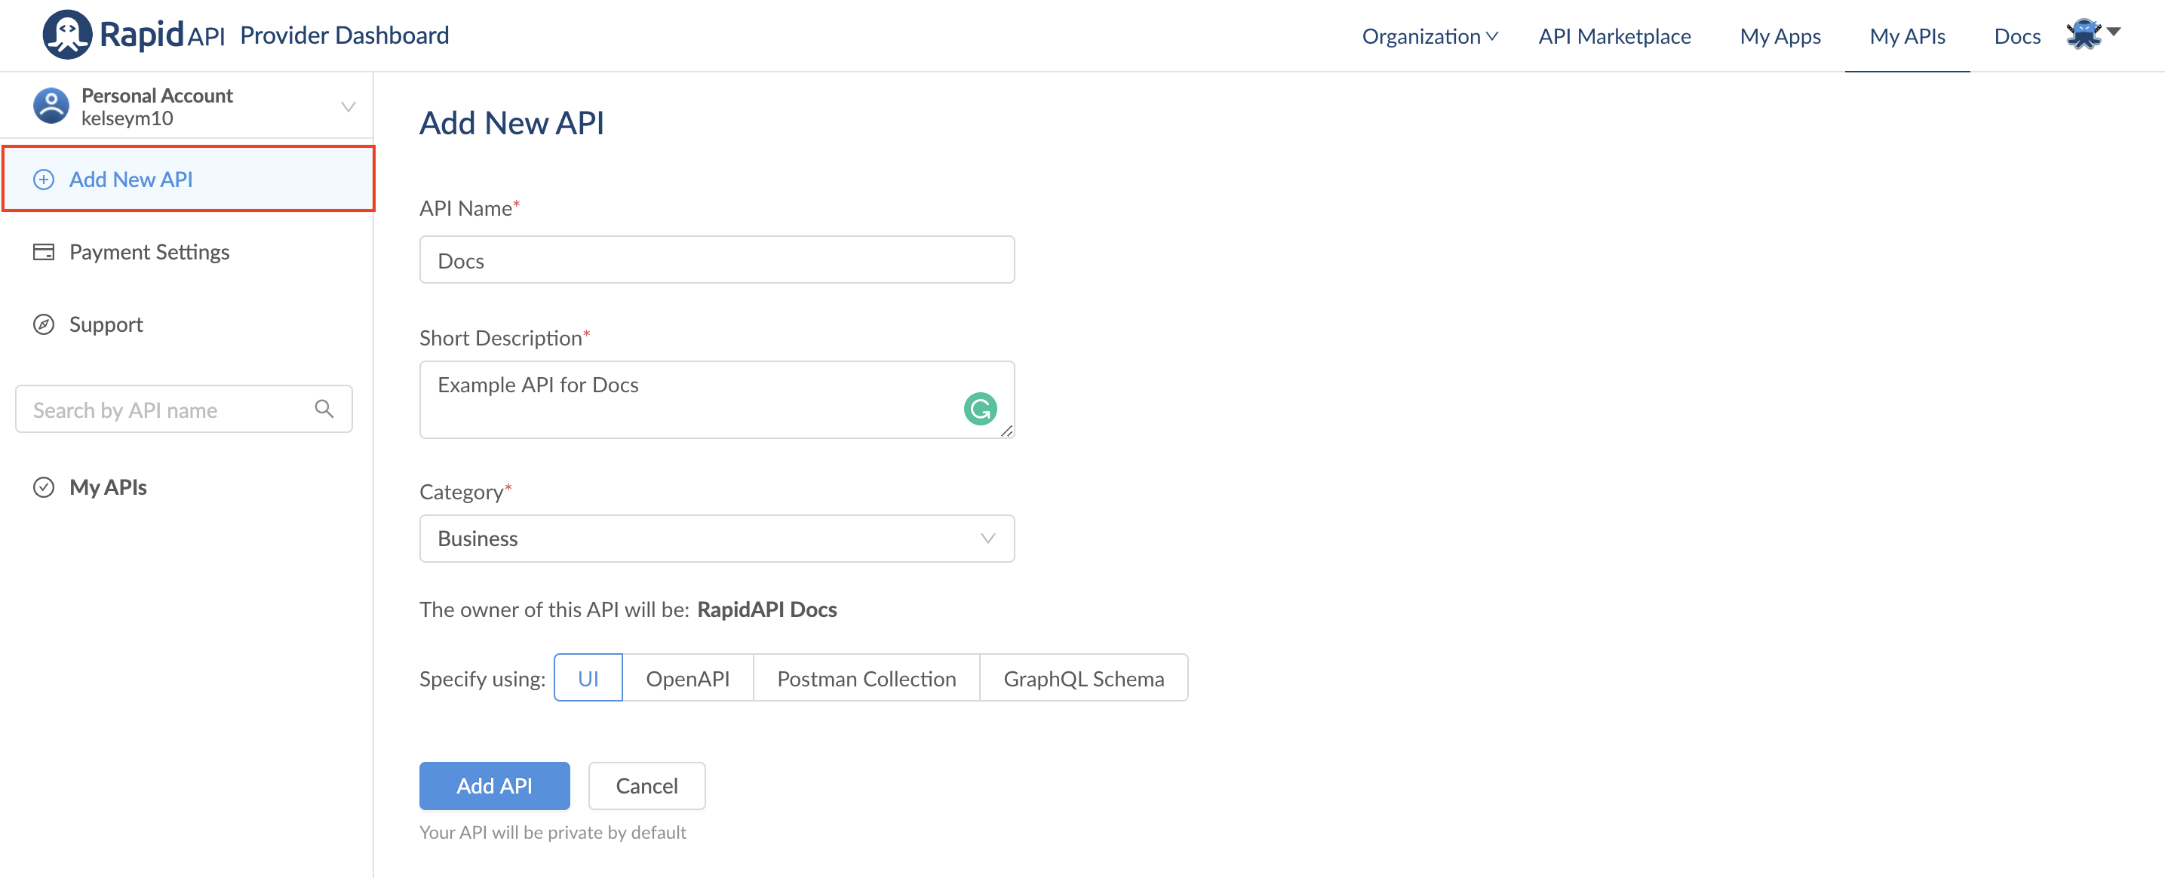Open My Apps in top navigation
2165x878 pixels.
(1780, 36)
